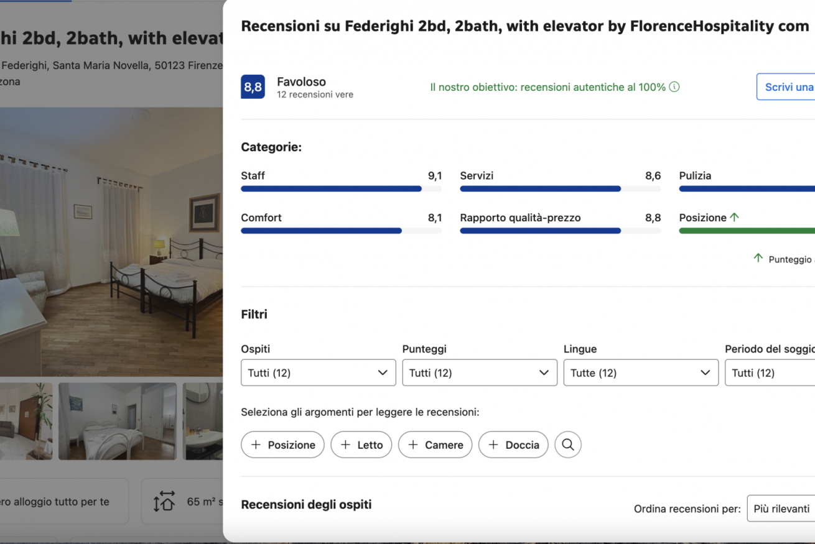Image resolution: width=815 pixels, height=544 pixels.
Task: Open the Lingue filter dropdown
Action: [x=641, y=372]
